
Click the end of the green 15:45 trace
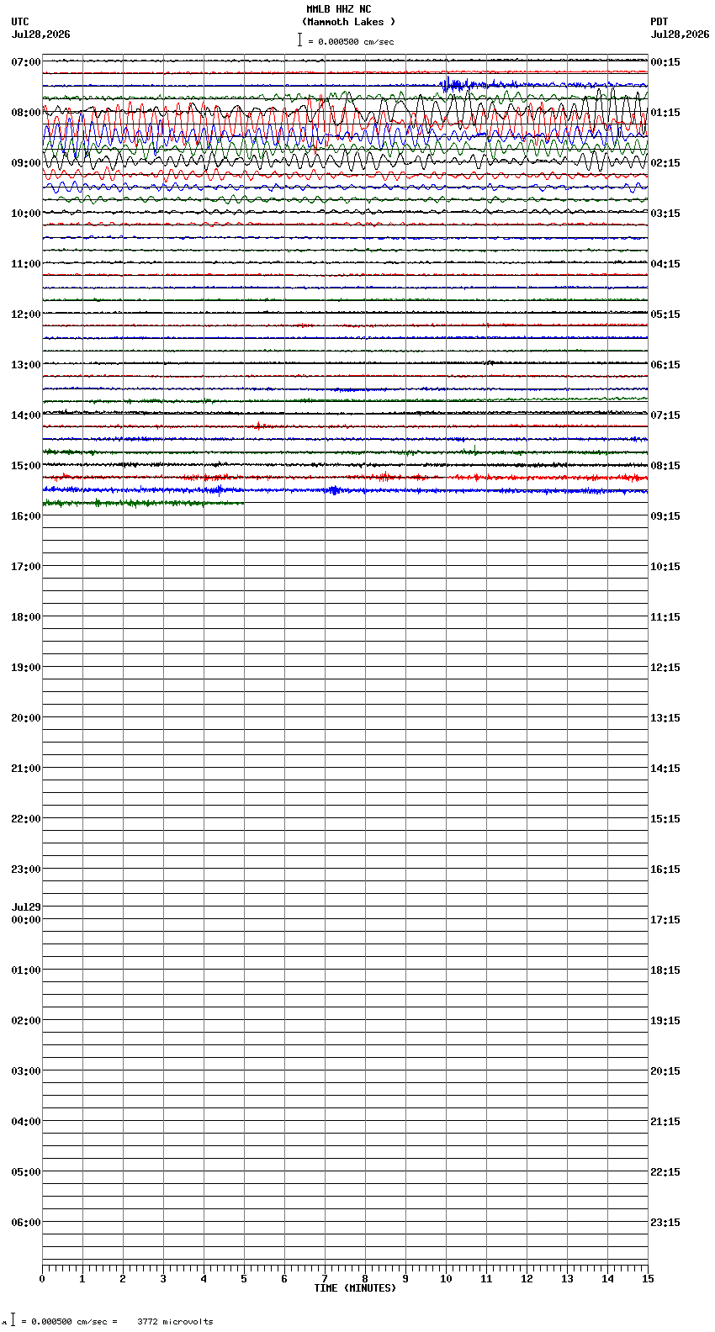242,503
